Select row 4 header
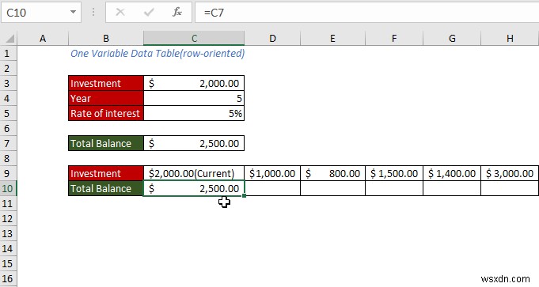The width and height of the screenshot is (539, 287). (8, 99)
